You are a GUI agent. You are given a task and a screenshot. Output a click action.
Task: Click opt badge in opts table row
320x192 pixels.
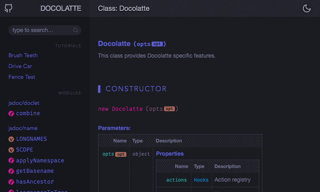pos(121,154)
